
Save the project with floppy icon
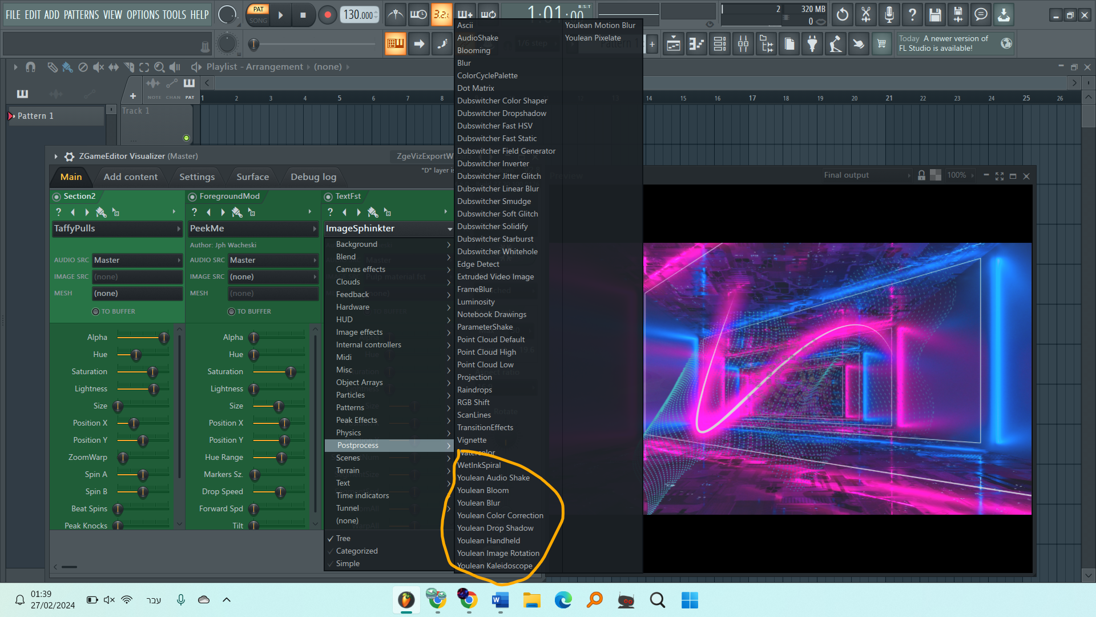935,15
